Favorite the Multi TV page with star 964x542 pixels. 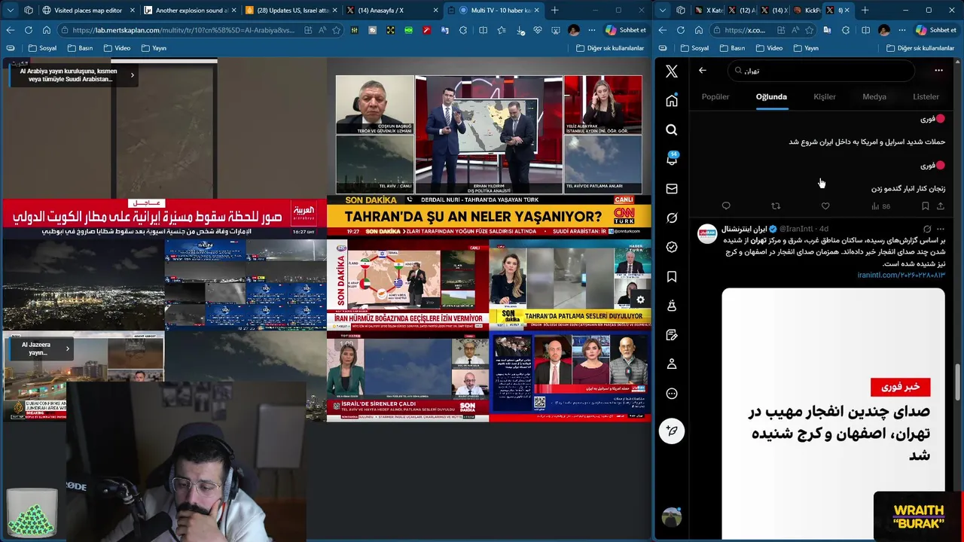337,30
